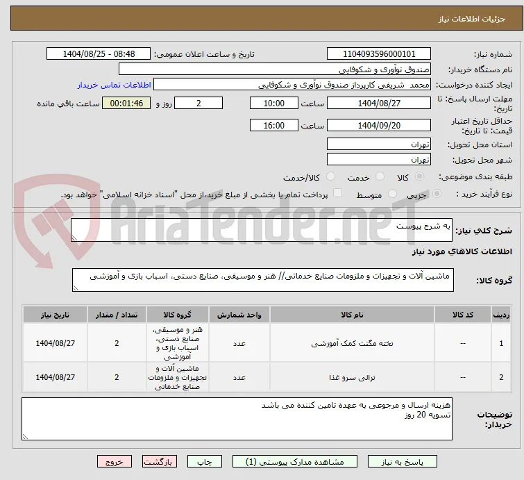Click the پاسخ به نیاز button

tap(403, 462)
